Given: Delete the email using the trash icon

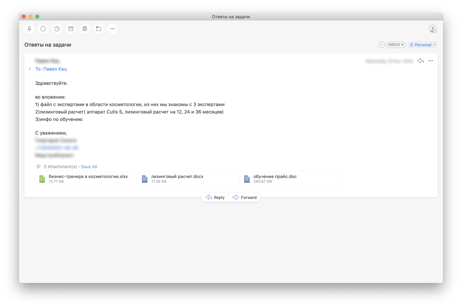Looking at the screenshot, I should point(85,29).
